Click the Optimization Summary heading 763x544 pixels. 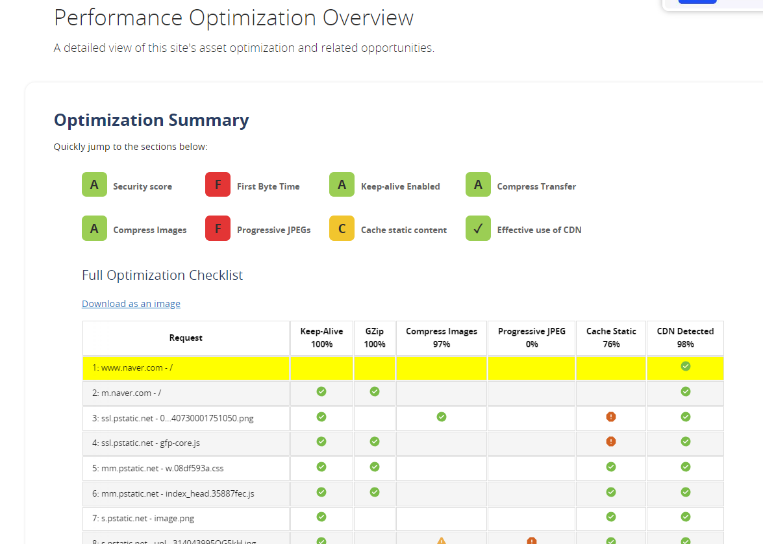coord(151,120)
